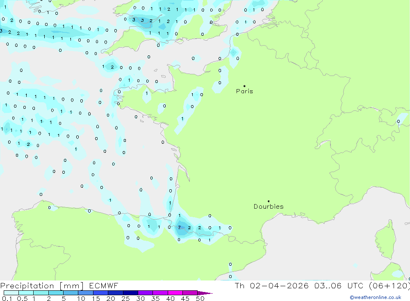The image size is (410, 301).
Task: Click the legend label '0.1'
Action: (7, 299)
